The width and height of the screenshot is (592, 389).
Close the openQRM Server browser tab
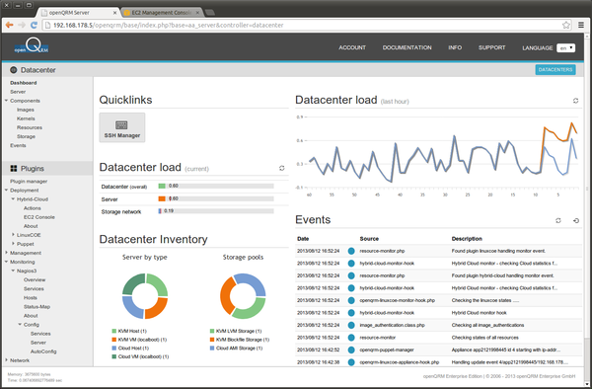coord(114,13)
